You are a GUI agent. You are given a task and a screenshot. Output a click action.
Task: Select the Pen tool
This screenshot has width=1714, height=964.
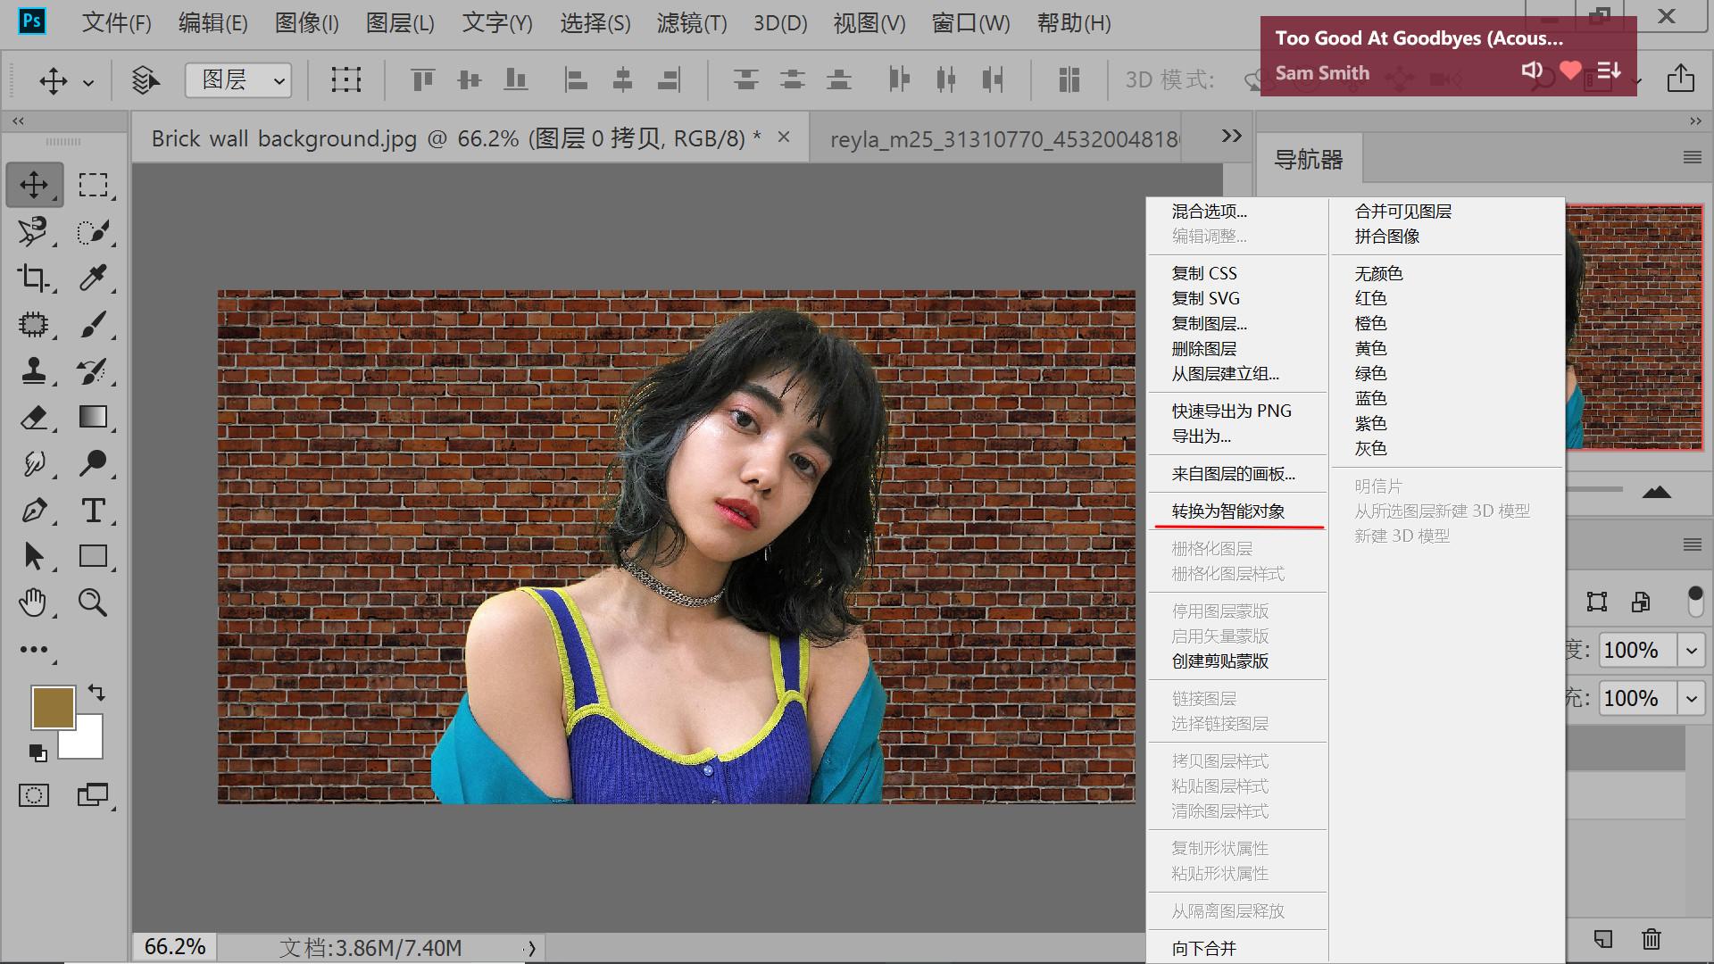point(33,510)
